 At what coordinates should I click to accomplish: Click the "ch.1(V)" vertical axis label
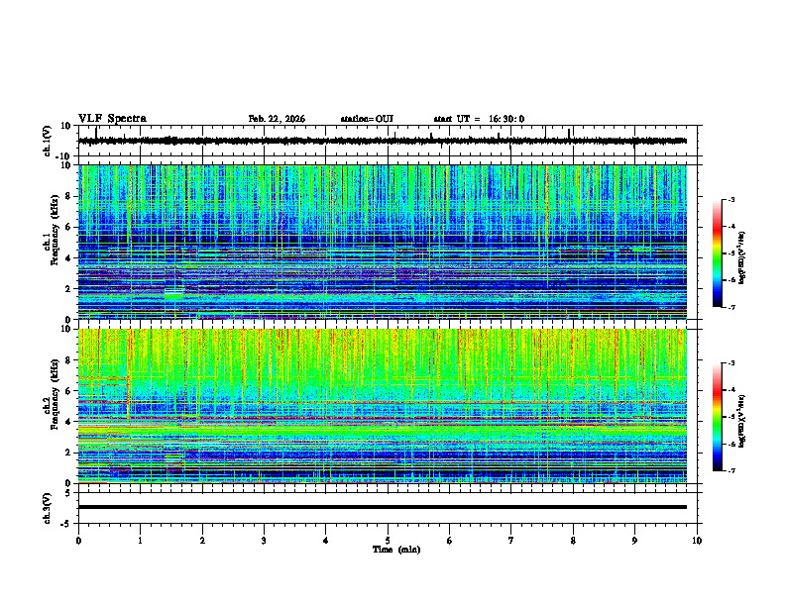point(49,141)
